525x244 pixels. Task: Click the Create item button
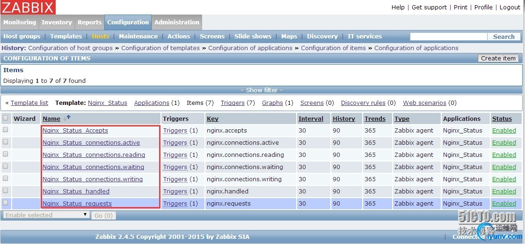coord(498,58)
